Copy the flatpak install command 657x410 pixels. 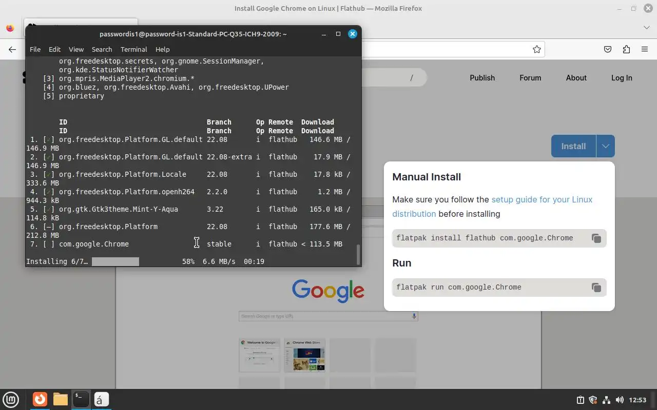click(596, 238)
